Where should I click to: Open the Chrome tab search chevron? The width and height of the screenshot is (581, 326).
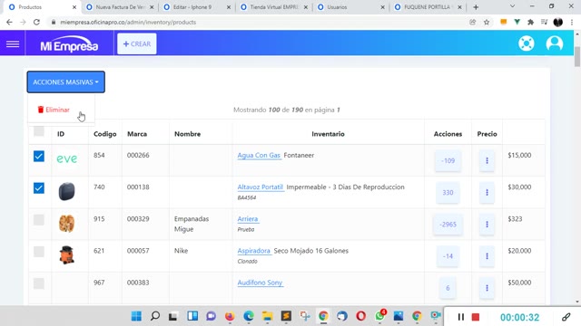point(512,6)
